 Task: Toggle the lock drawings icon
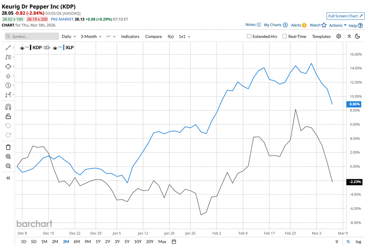(x=8, y=116)
